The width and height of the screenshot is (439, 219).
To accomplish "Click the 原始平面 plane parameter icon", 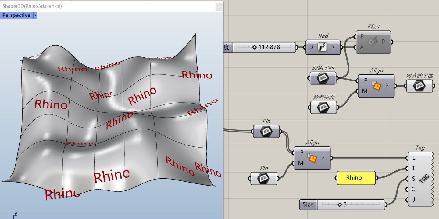I will point(323,78).
